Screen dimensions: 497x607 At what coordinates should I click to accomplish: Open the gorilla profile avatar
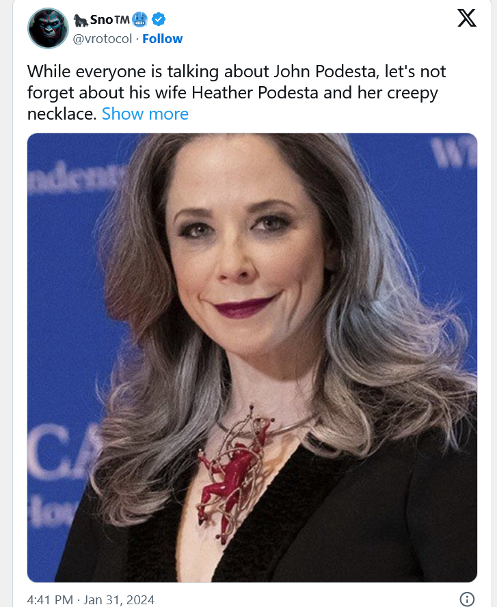48,28
